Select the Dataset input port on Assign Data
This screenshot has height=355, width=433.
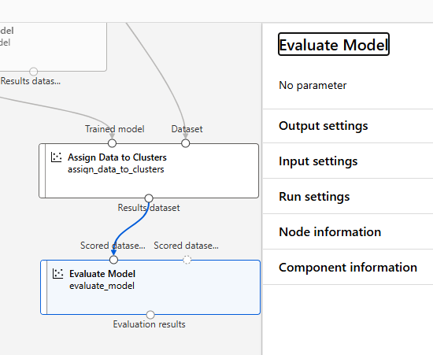click(186, 143)
